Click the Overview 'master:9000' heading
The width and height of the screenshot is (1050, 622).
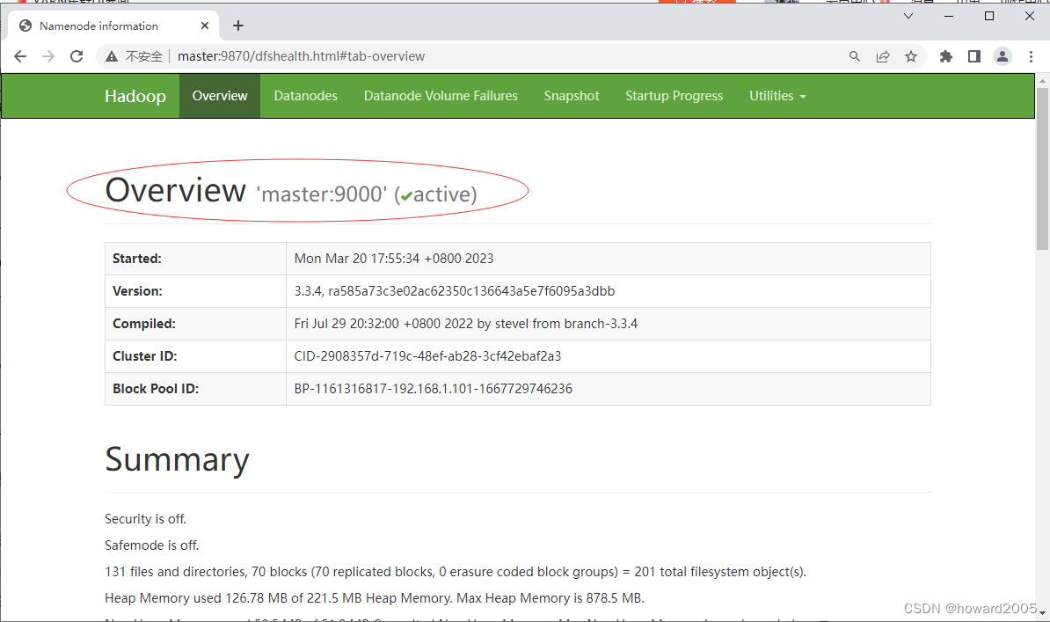[291, 191]
